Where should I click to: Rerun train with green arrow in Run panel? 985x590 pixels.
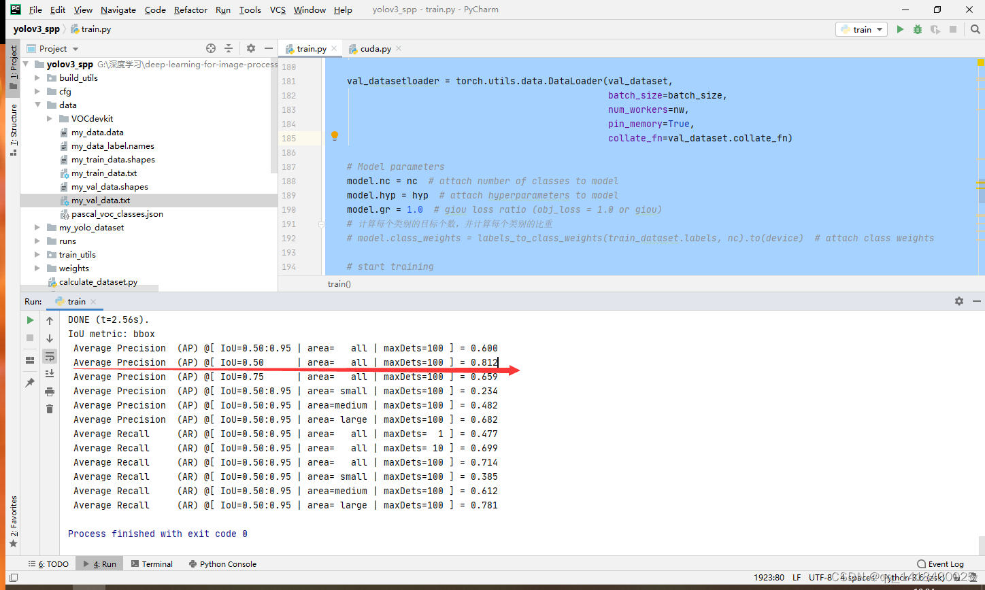tap(30, 320)
